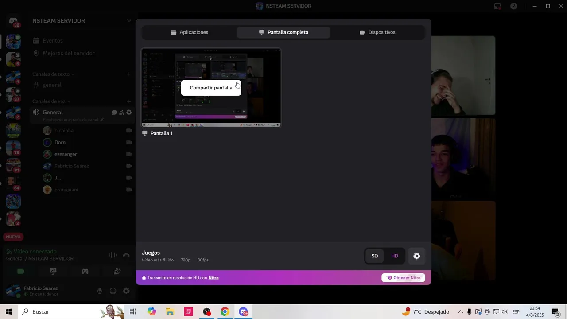Click camera icon next to bichinha
Screen dimensions: 567x319
pyautogui.click(x=129, y=131)
